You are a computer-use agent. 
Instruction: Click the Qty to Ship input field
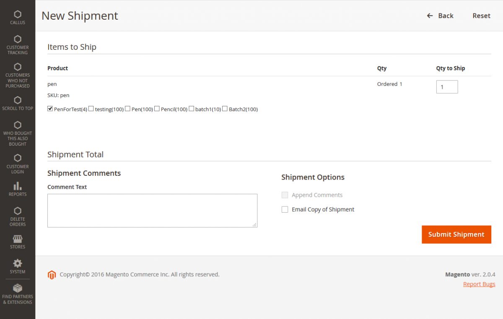click(447, 87)
